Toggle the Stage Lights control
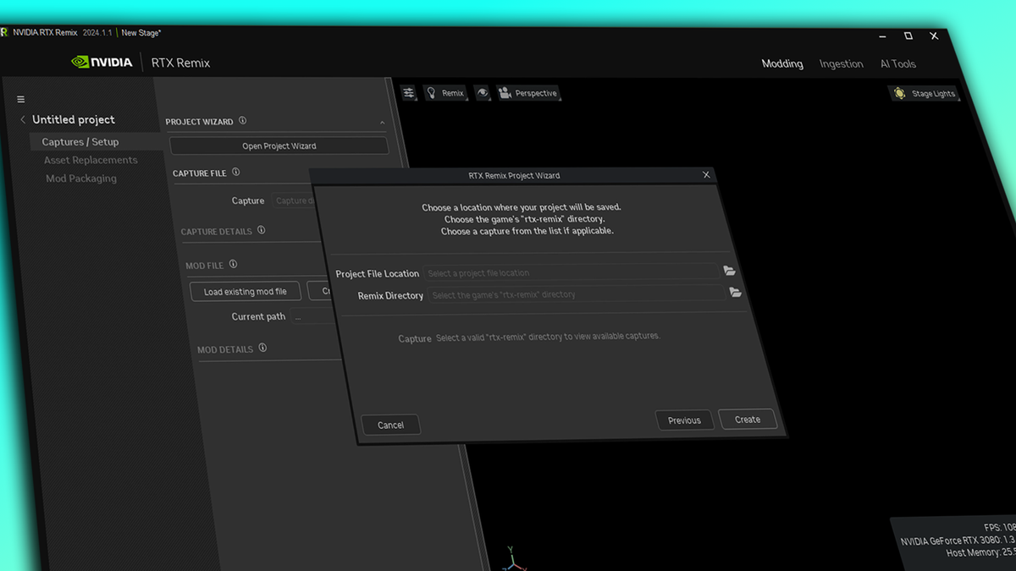This screenshot has width=1016, height=571. click(925, 93)
